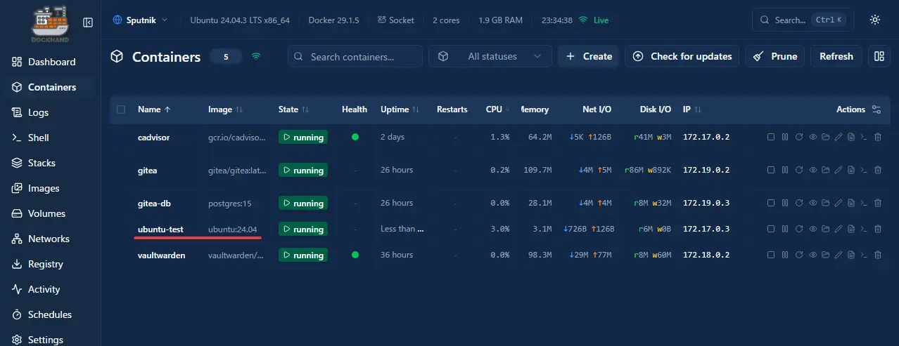Viewport: 899px width, 346px height.
Task: View logs icon for vaultwarden row
Action: point(851,255)
